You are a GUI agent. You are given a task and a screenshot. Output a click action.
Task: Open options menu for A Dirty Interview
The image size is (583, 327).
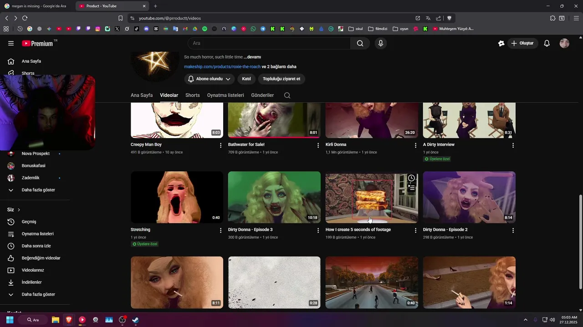click(x=513, y=145)
